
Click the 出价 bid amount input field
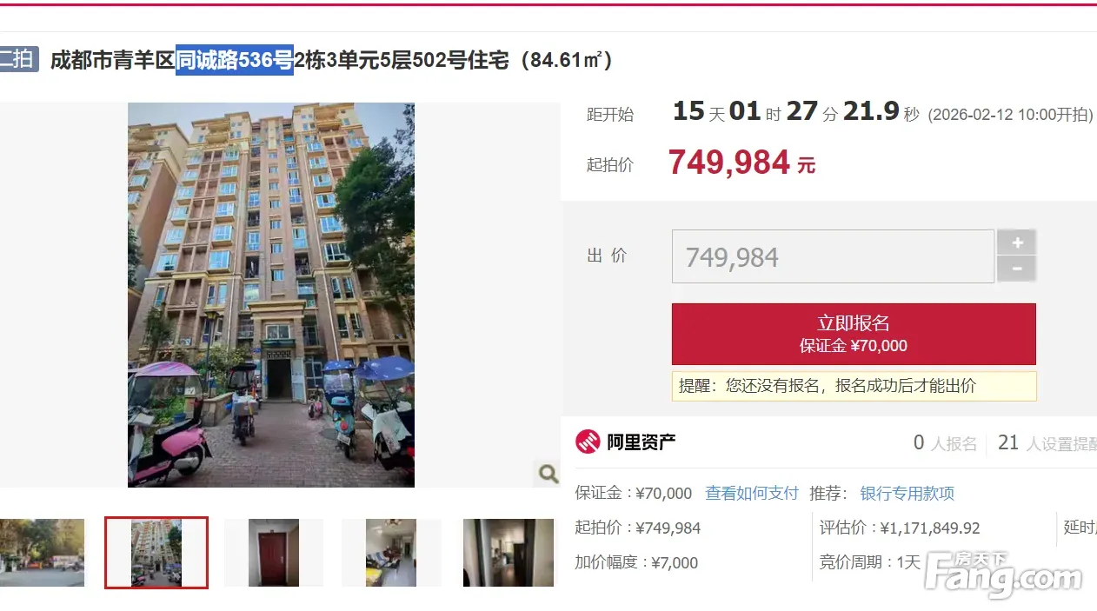[x=833, y=256]
